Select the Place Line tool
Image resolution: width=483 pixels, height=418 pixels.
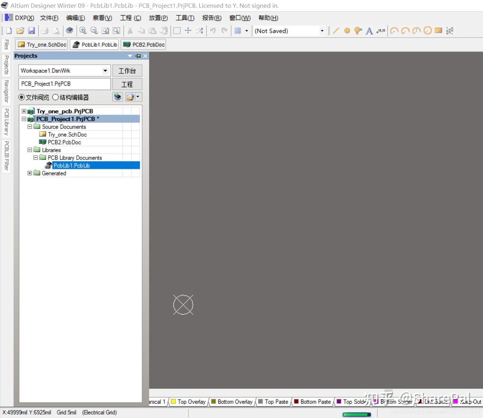[336, 31]
